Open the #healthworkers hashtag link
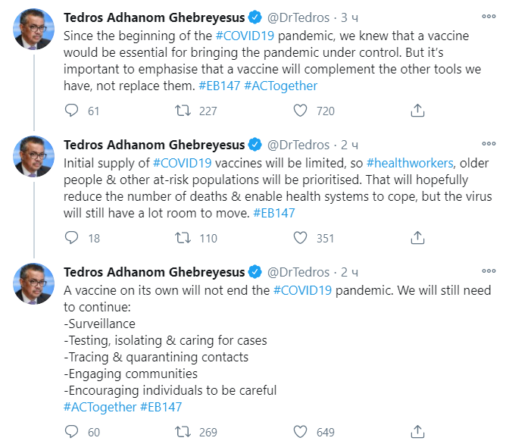Screen dimensions: 509x444 point(410,162)
